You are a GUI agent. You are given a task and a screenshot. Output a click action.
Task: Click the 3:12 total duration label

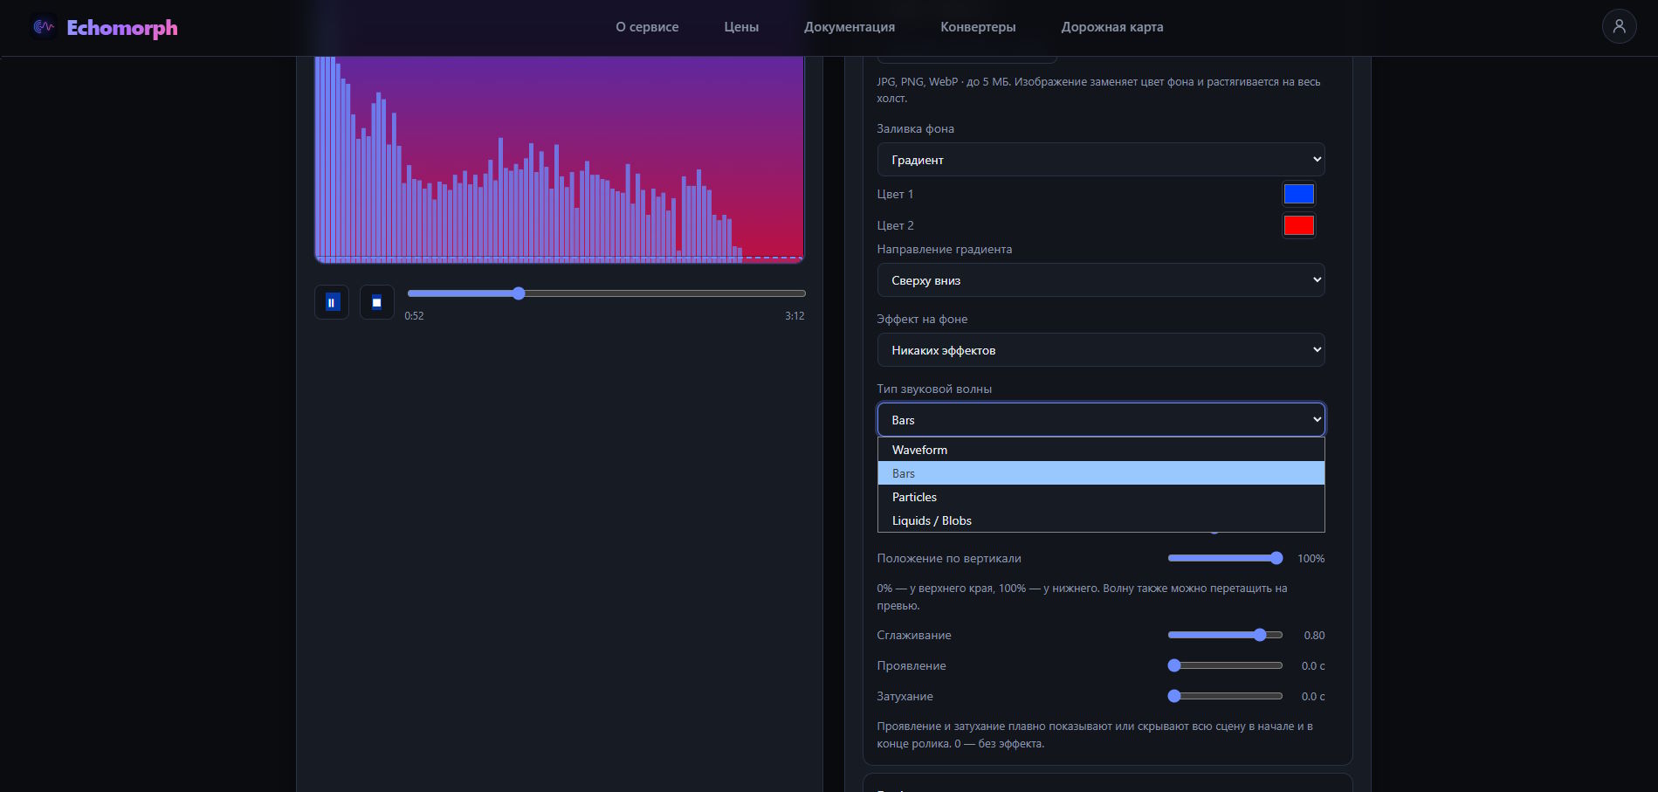[795, 316]
